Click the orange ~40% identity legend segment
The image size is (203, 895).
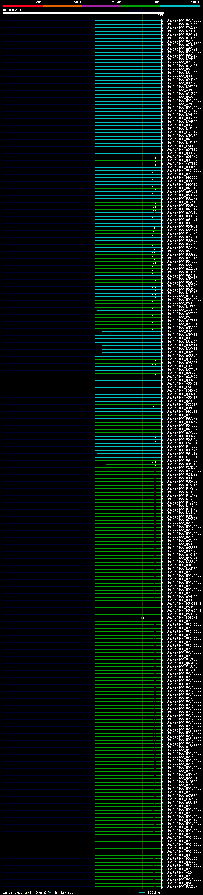(x=62, y=6)
